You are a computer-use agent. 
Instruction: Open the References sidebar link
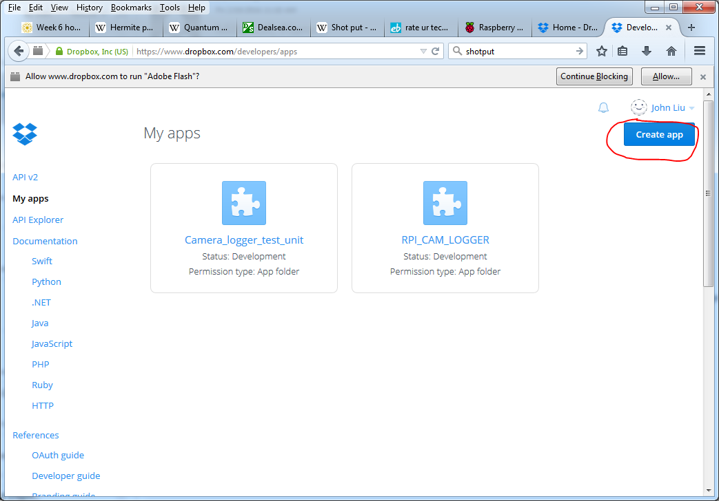click(36, 435)
